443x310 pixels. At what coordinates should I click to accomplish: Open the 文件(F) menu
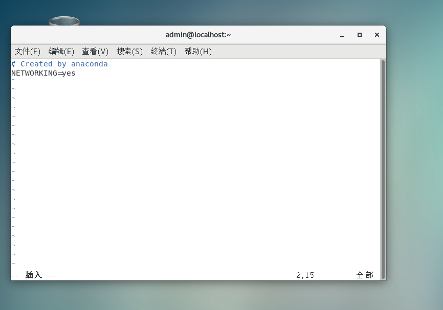pos(27,51)
